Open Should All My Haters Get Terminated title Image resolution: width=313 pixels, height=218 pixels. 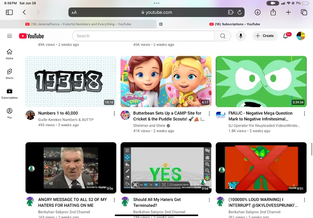157,202
